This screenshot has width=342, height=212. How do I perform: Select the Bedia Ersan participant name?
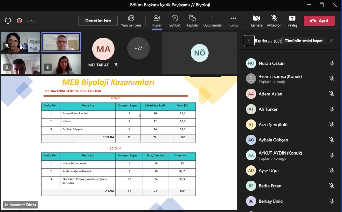pos(270,186)
